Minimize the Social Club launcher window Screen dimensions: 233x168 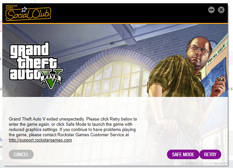[211, 10]
